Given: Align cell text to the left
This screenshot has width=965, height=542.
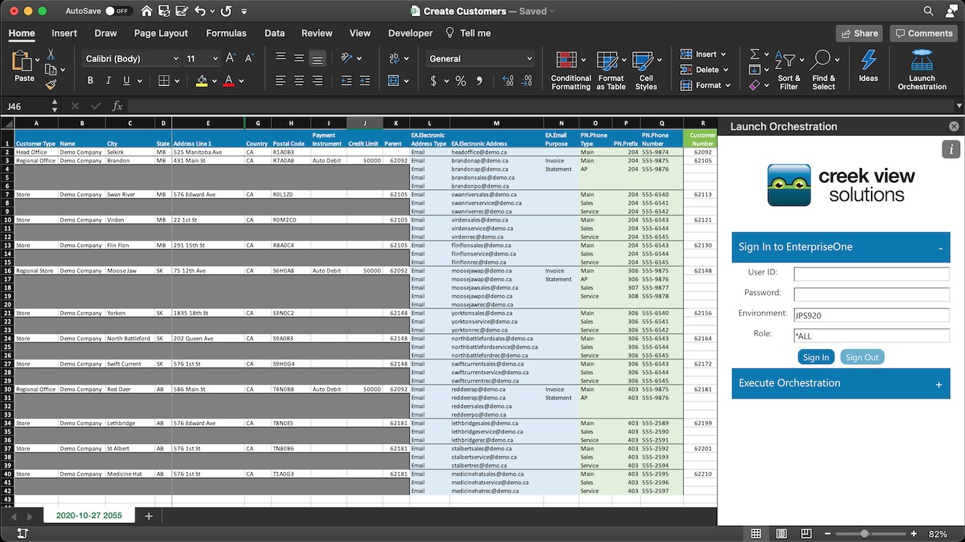Looking at the screenshot, I should pyautogui.click(x=281, y=81).
